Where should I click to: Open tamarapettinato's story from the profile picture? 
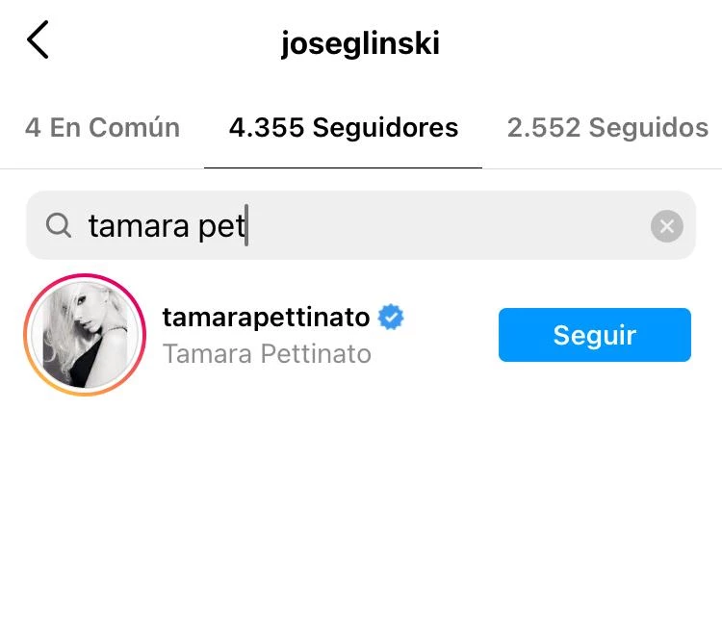[x=84, y=335]
